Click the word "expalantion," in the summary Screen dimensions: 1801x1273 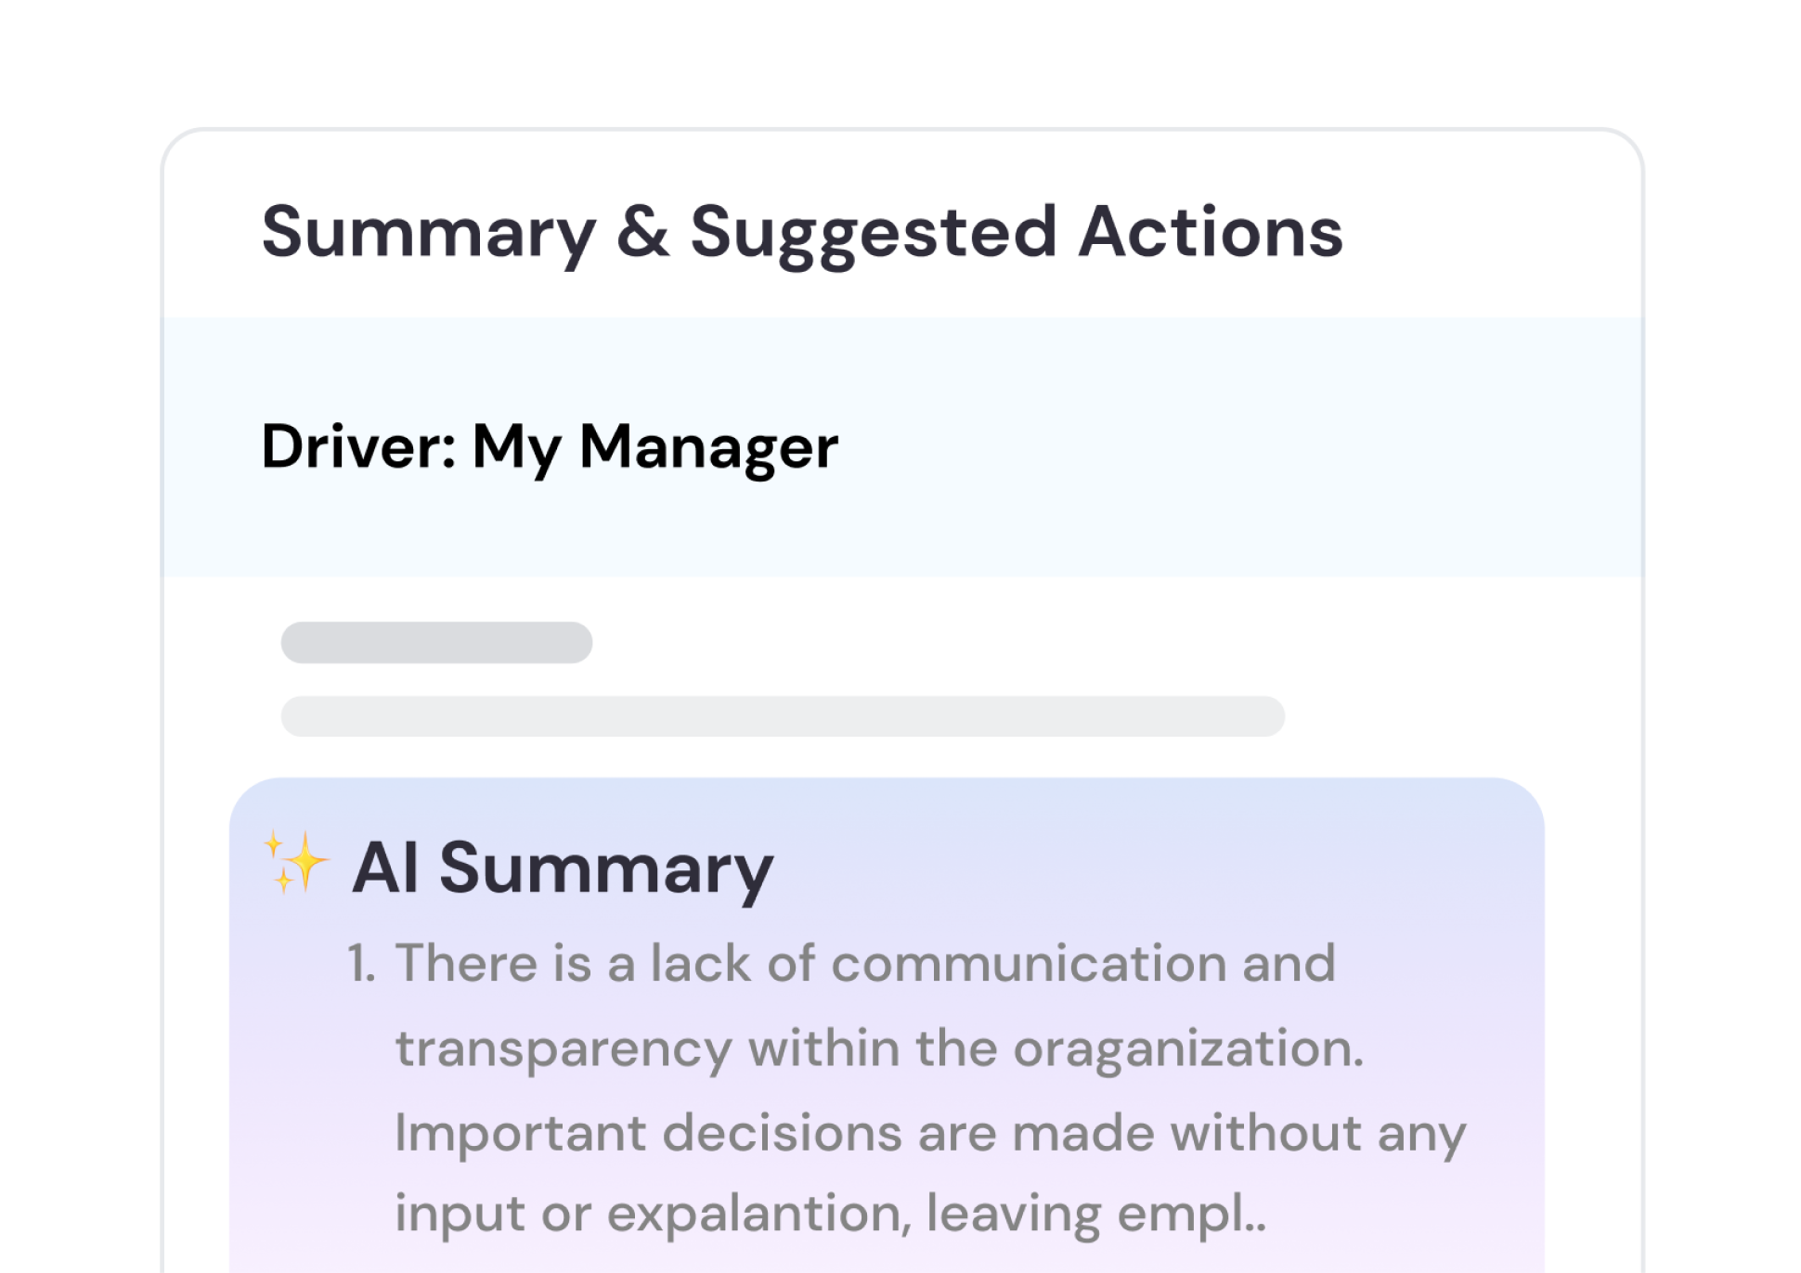tap(758, 1213)
